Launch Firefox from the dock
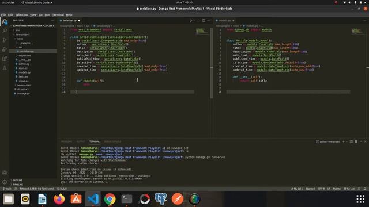Screen dimensions: 369x207 [x=59, y=199]
